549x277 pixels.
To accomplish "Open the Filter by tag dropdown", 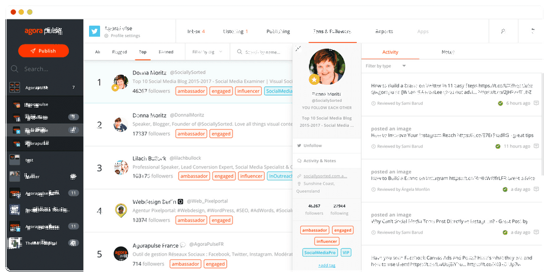I will tap(207, 52).
